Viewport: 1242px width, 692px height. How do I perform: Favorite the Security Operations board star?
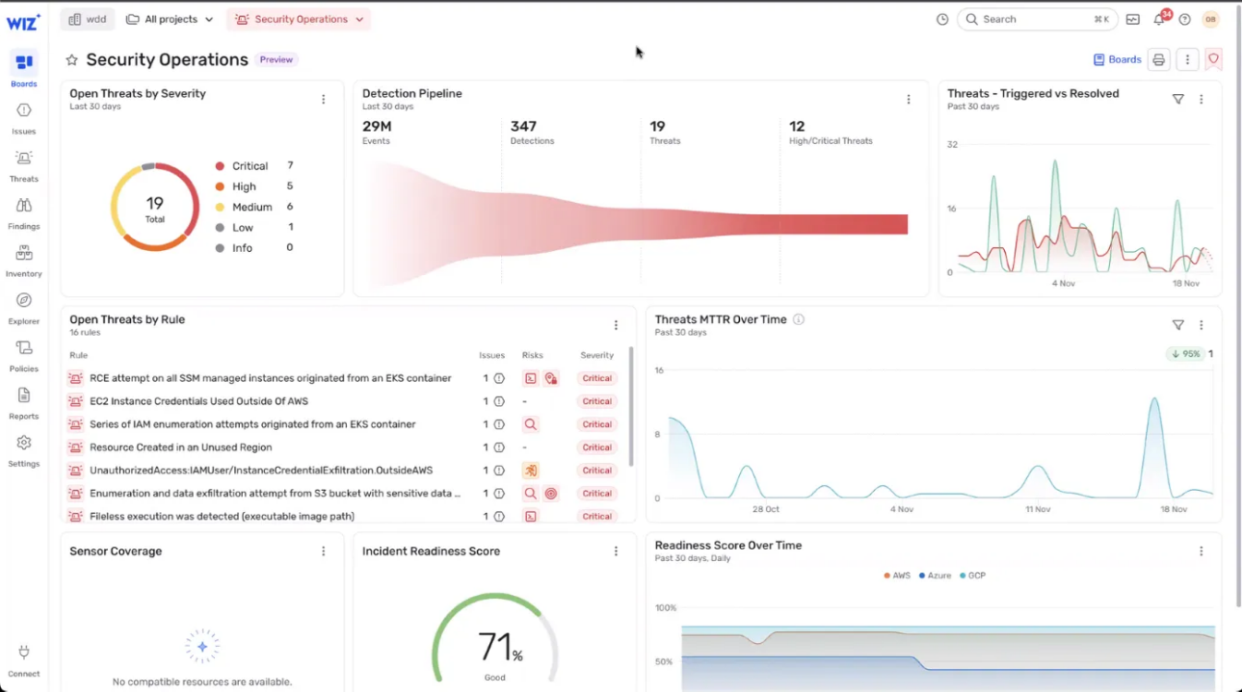tap(72, 60)
